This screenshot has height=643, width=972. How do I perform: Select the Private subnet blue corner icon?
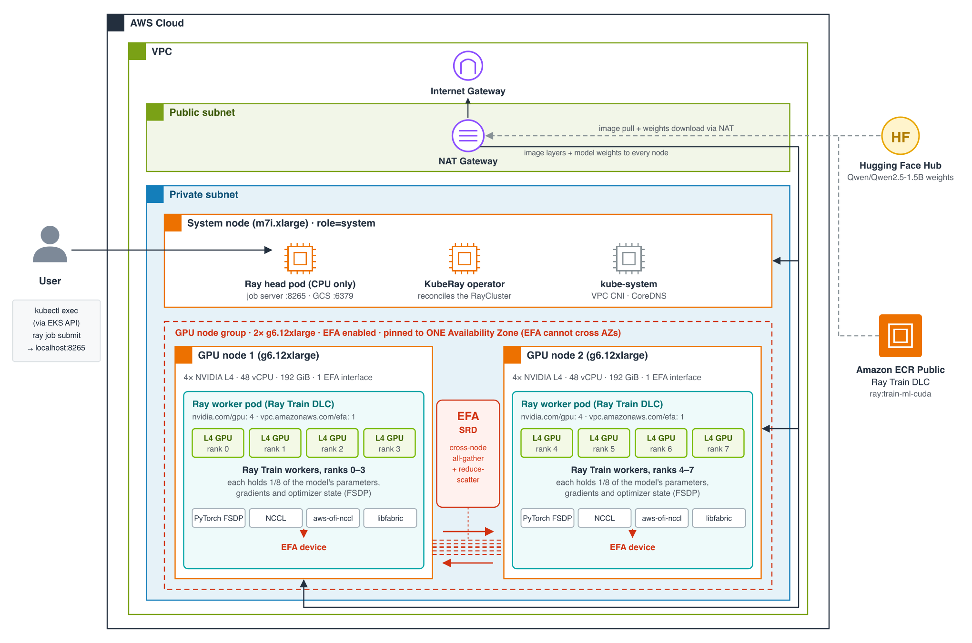point(155,194)
